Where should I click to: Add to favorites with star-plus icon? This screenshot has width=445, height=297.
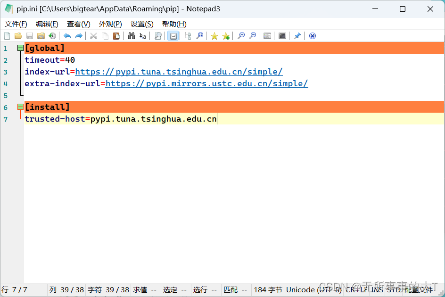(226, 36)
